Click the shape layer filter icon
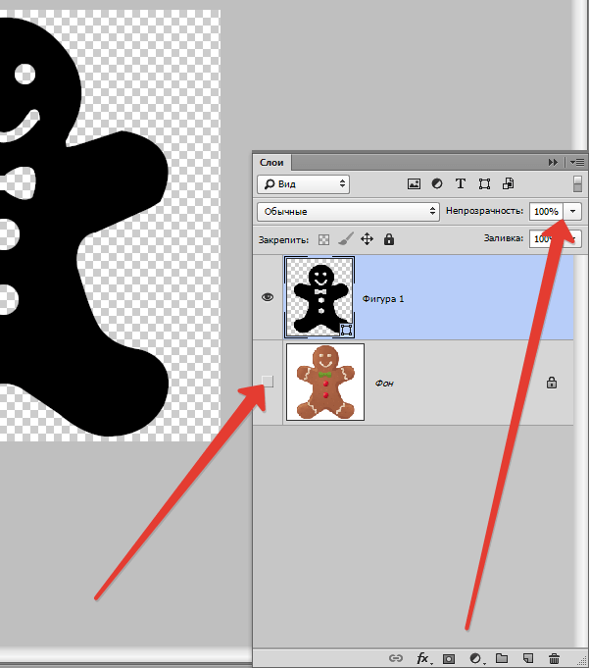 point(484,184)
